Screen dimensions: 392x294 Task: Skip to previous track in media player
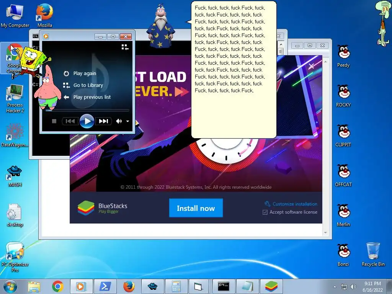click(x=70, y=121)
